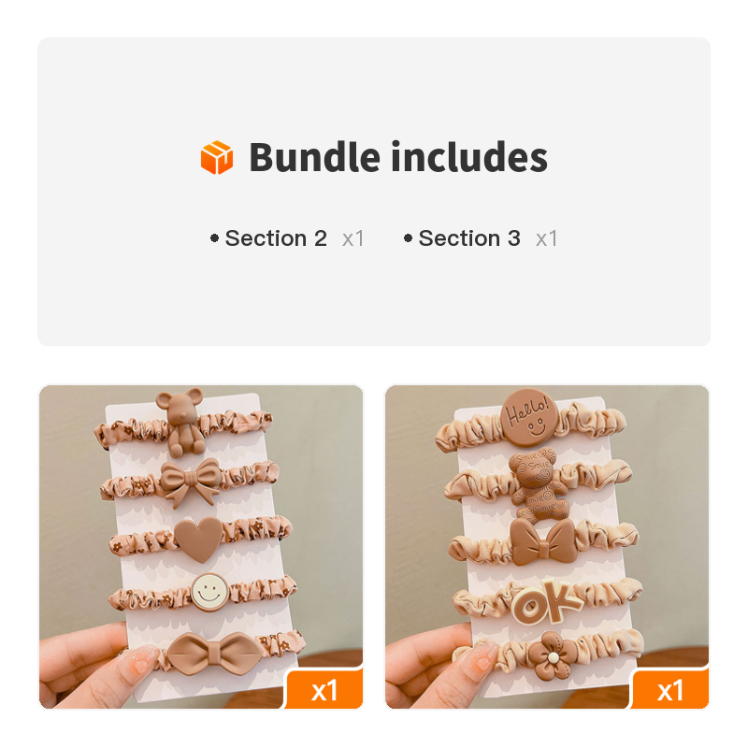Click the orange package box icon
The width and height of the screenshot is (748, 748).
click(x=217, y=157)
